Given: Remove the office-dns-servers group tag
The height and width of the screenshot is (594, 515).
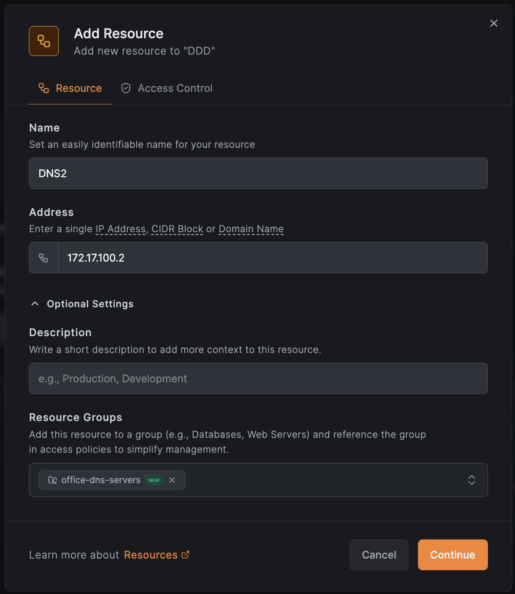Looking at the screenshot, I should (172, 480).
